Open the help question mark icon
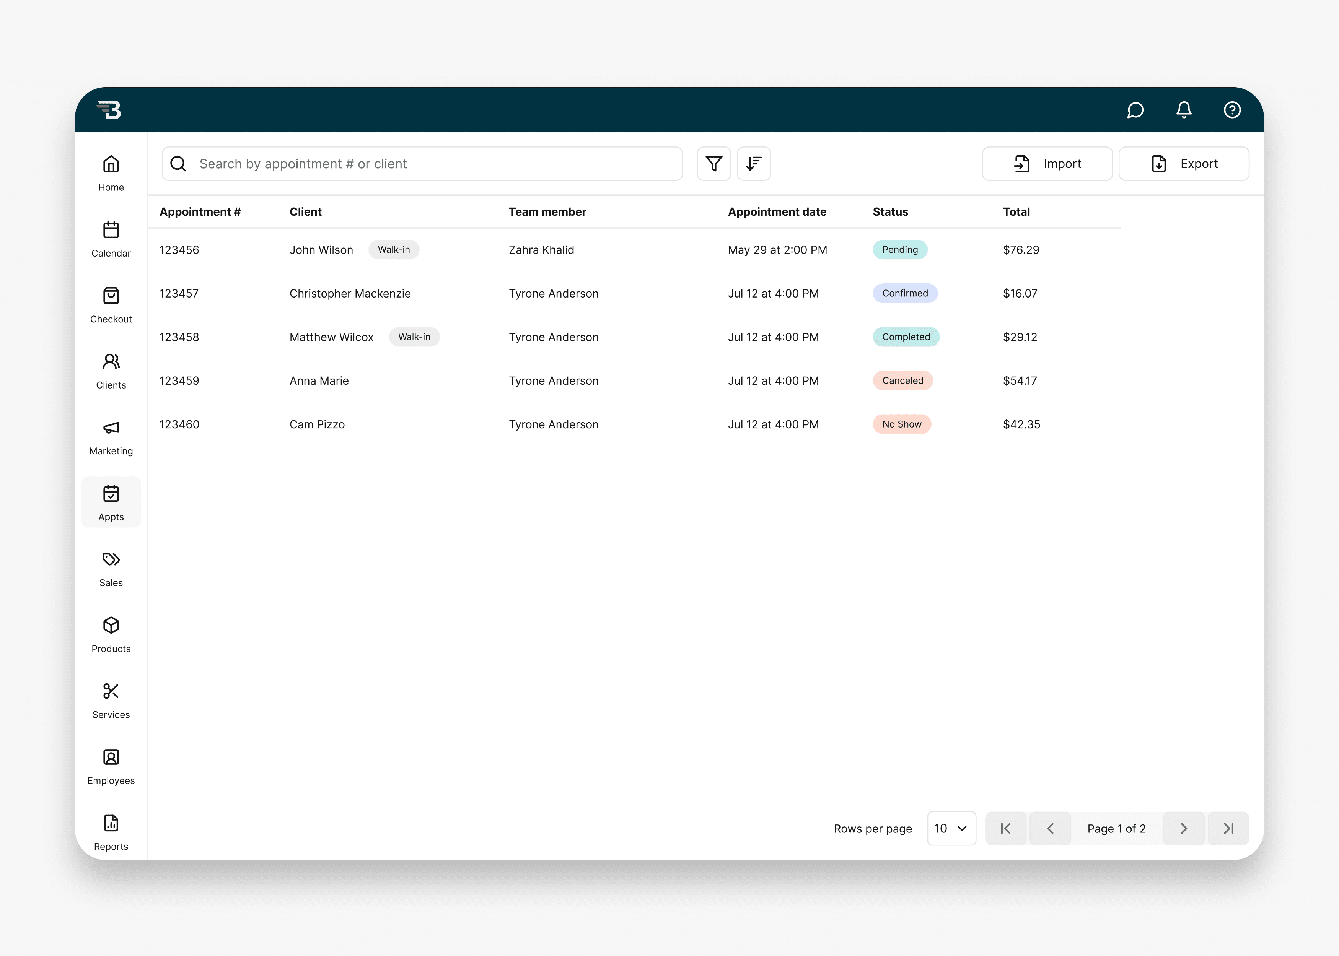 click(x=1232, y=110)
